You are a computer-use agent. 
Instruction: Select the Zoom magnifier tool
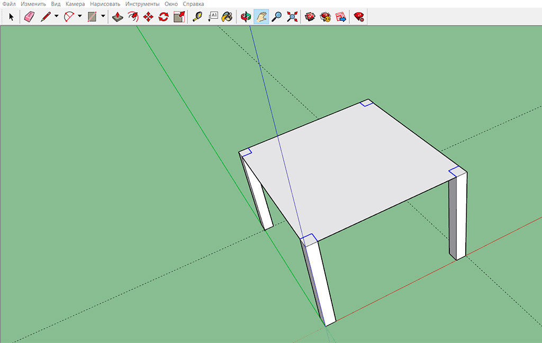click(277, 16)
